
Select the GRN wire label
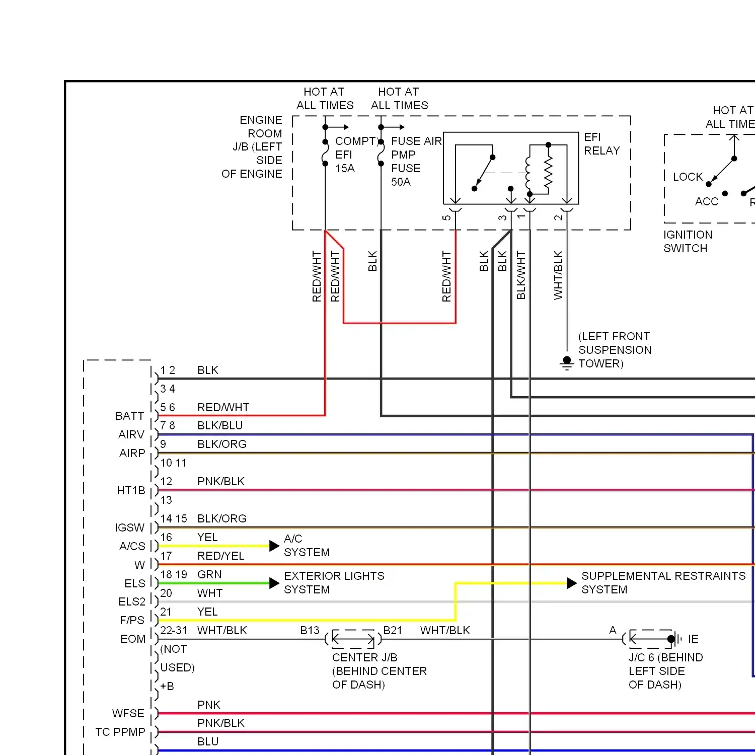point(209,574)
